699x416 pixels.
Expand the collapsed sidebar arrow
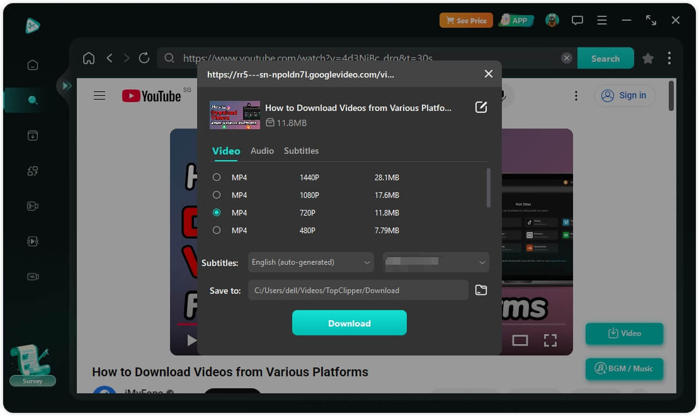pos(66,86)
